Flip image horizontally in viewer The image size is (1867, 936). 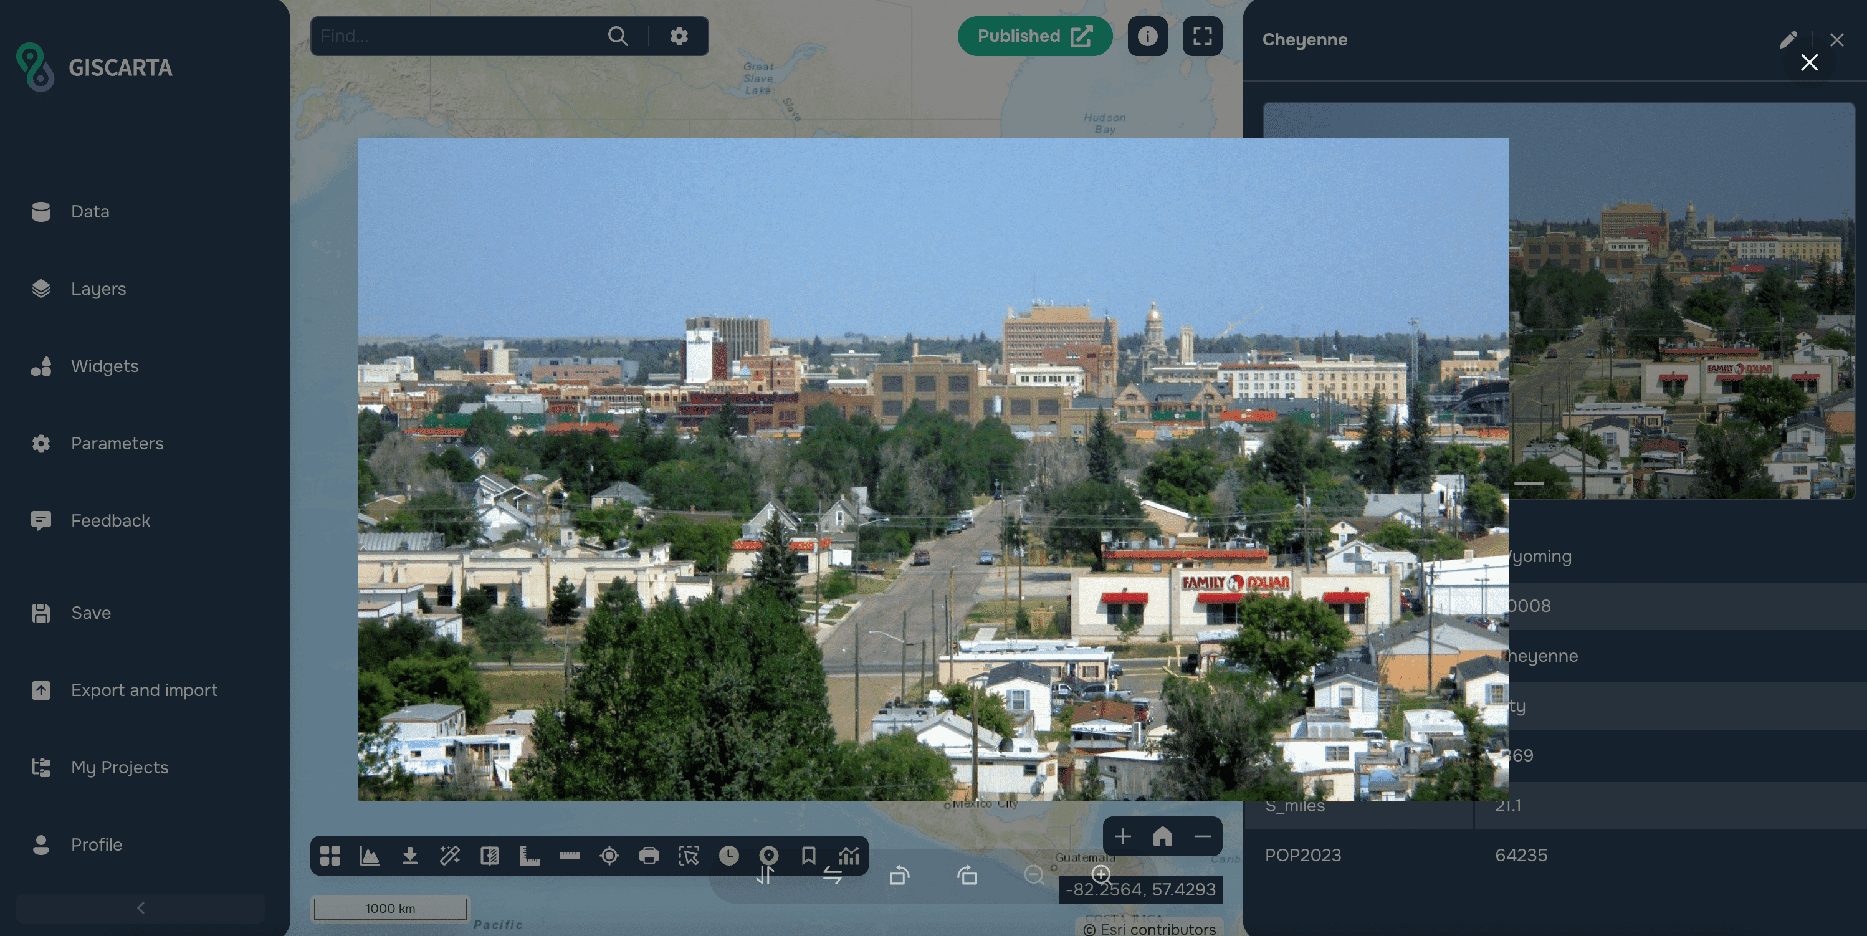tap(832, 876)
